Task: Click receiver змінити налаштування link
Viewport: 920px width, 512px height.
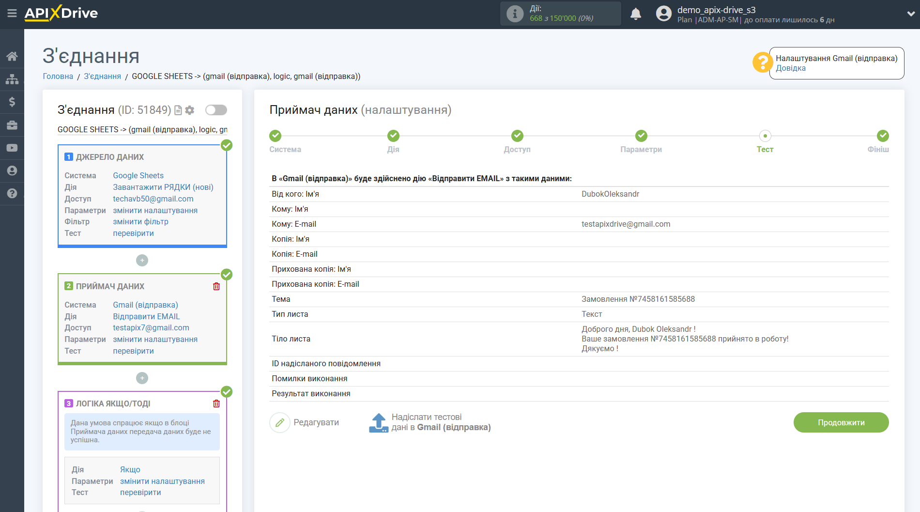Action: coord(155,340)
